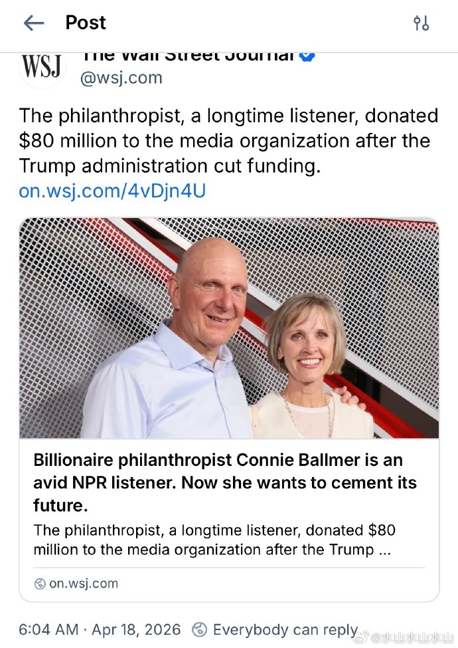Open the WSJ profile avatar
This screenshot has width=458, height=648.
click(x=42, y=67)
